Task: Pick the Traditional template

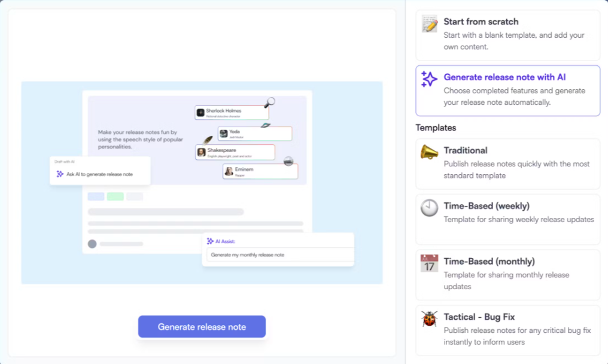Action: pos(507,164)
